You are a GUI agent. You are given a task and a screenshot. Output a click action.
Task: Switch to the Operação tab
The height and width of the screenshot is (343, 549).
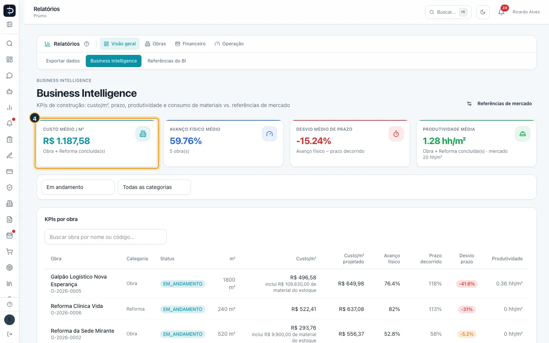[x=229, y=44]
